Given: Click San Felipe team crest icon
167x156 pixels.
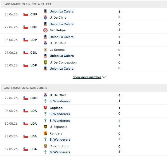Looking at the screenshot, I should [45, 30].
